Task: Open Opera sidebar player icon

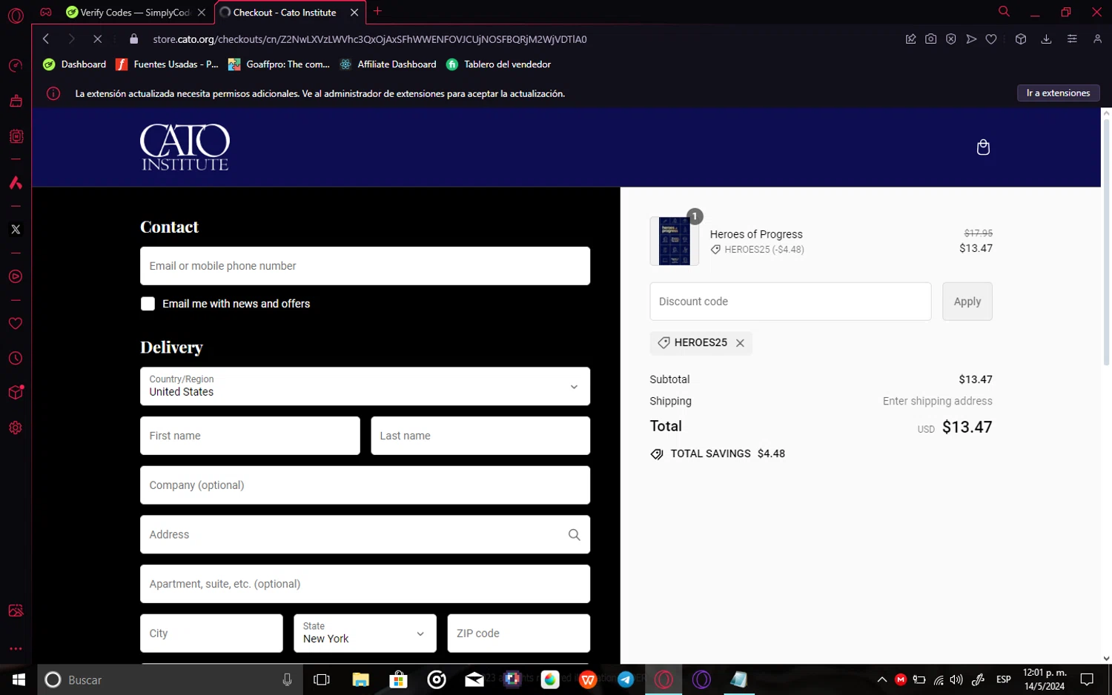Action: click(x=16, y=276)
